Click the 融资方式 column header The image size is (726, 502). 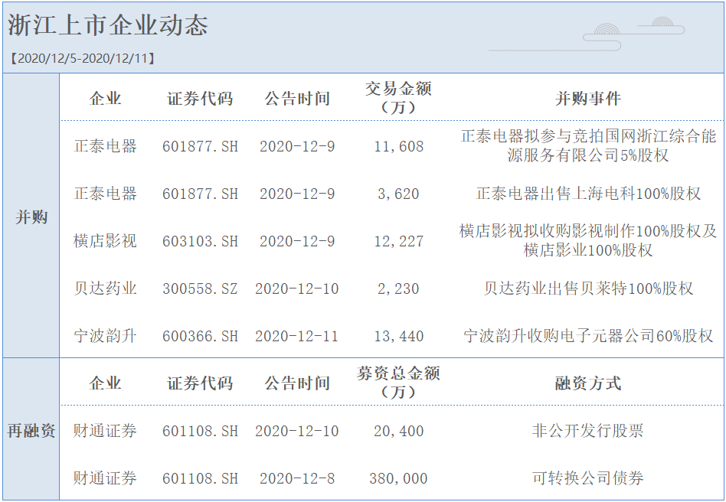click(x=588, y=383)
